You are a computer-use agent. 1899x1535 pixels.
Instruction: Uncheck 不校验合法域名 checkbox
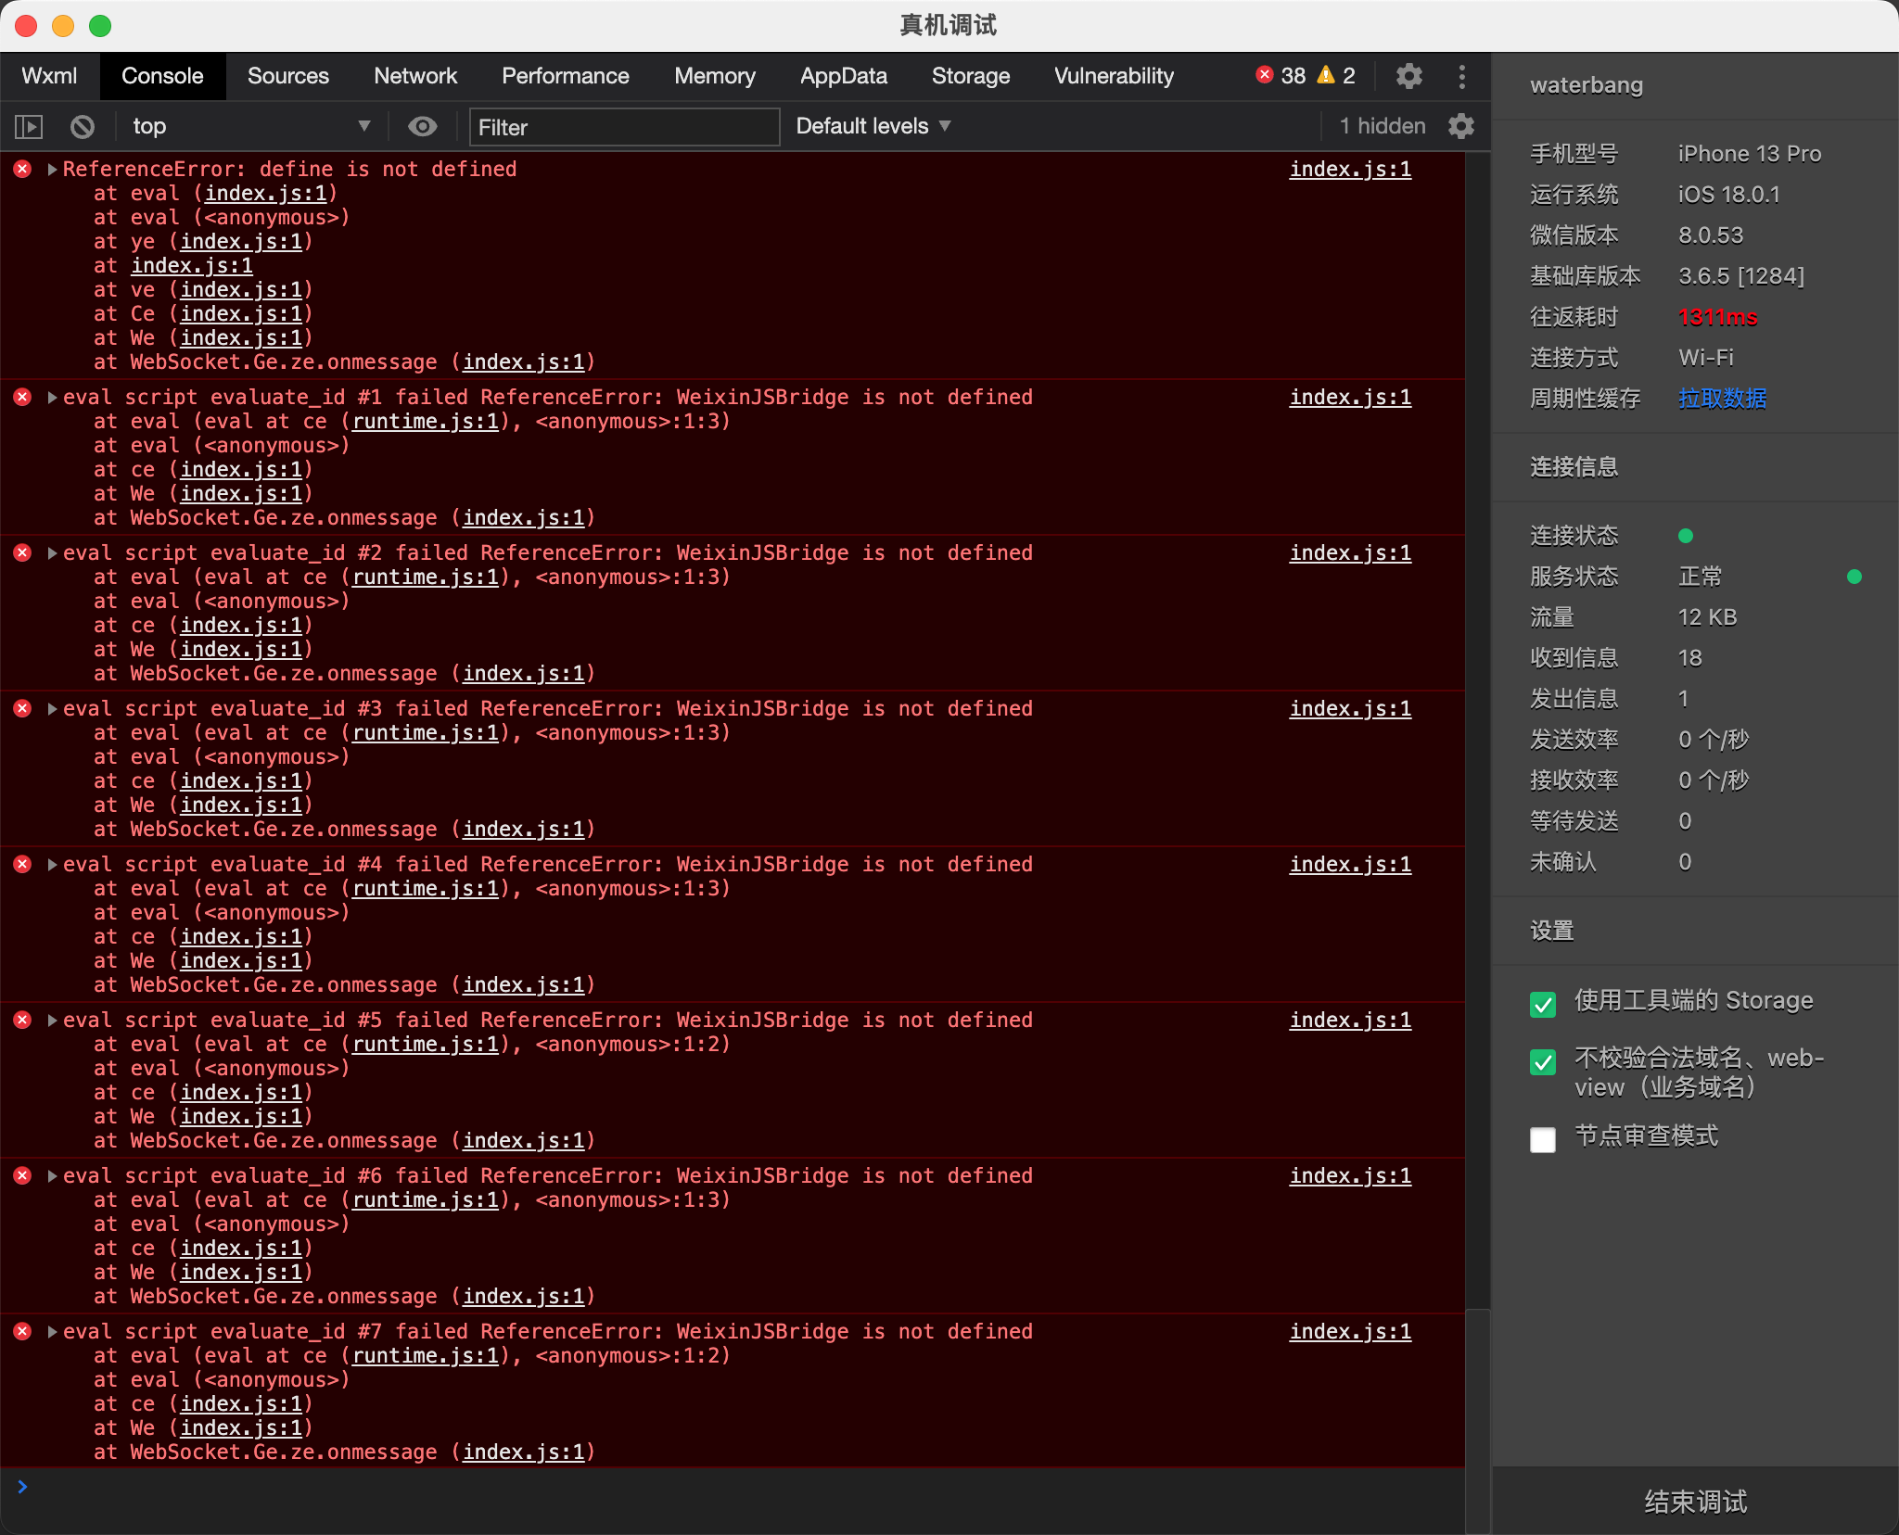pos(1543,1061)
